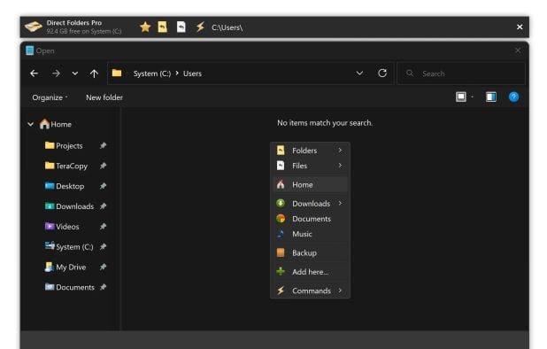Click the Users breadcrumb segment
Image resolution: width=547 pixels, height=349 pixels.
(x=192, y=74)
